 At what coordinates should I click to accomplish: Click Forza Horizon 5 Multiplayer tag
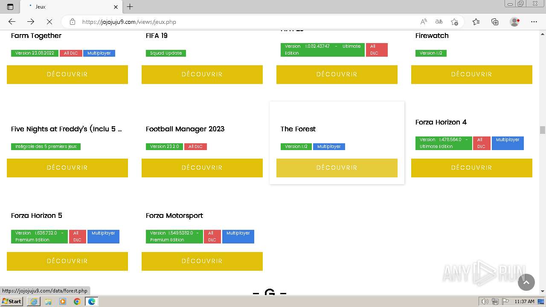point(103,237)
